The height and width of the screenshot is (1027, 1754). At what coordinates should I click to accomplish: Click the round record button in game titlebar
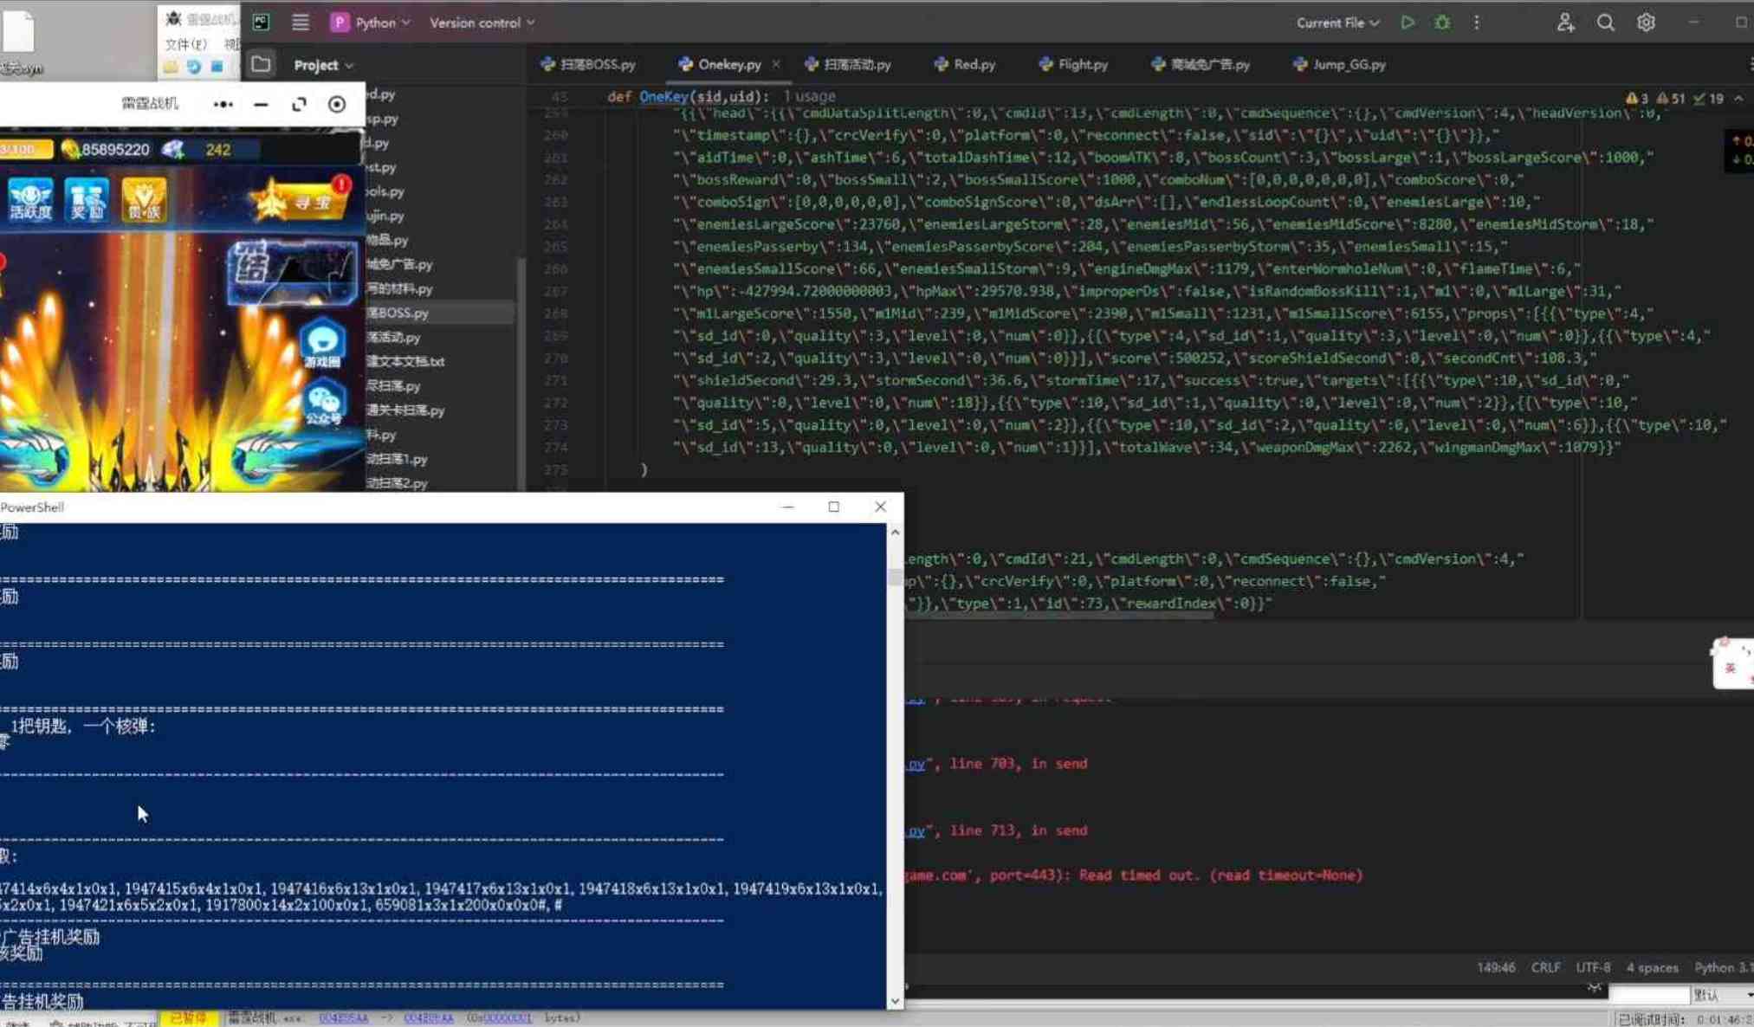pos(337,104)
